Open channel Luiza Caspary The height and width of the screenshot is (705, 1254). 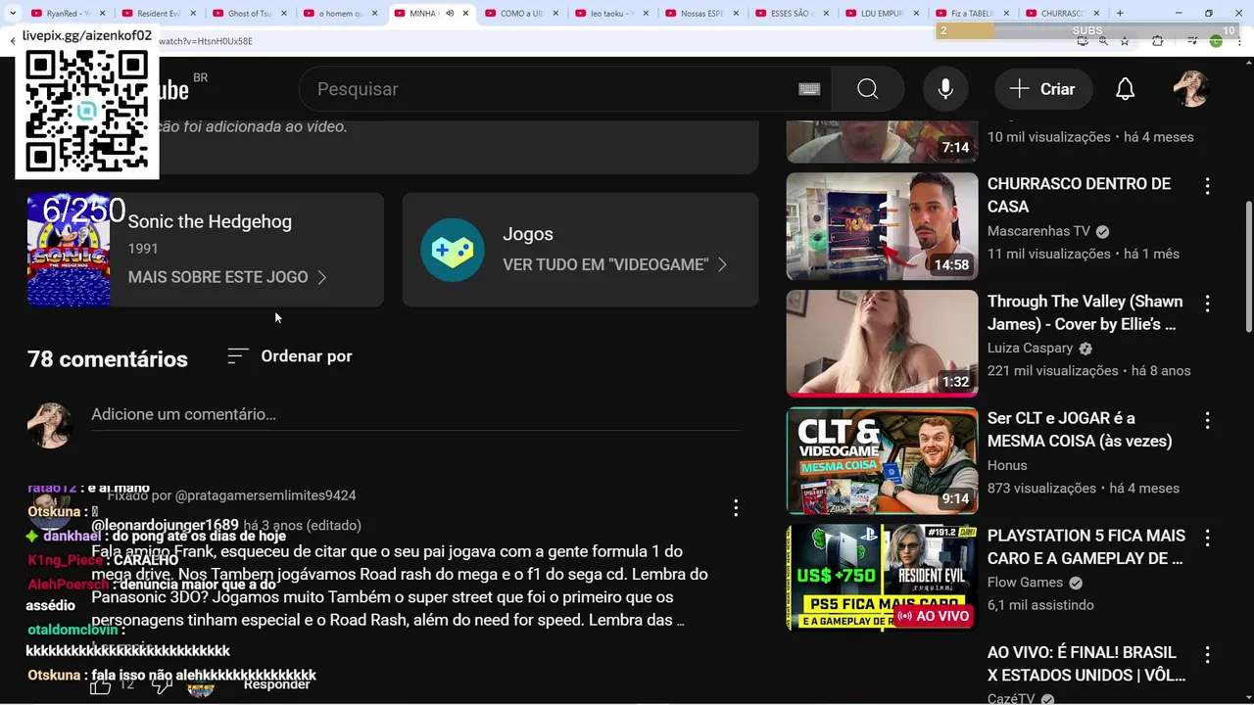tap(1030, 349)
